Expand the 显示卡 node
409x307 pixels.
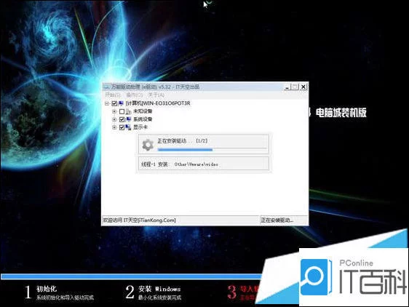[114, 127]
